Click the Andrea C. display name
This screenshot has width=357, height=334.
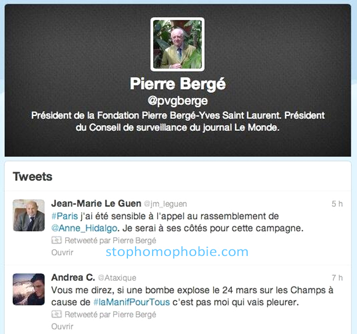pyautogui.click(x=73, y=277)
